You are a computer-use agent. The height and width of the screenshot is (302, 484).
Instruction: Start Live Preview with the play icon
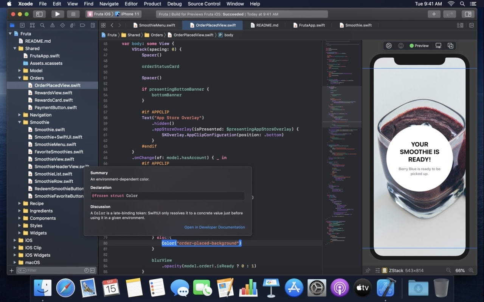click(x=389, y=45)
